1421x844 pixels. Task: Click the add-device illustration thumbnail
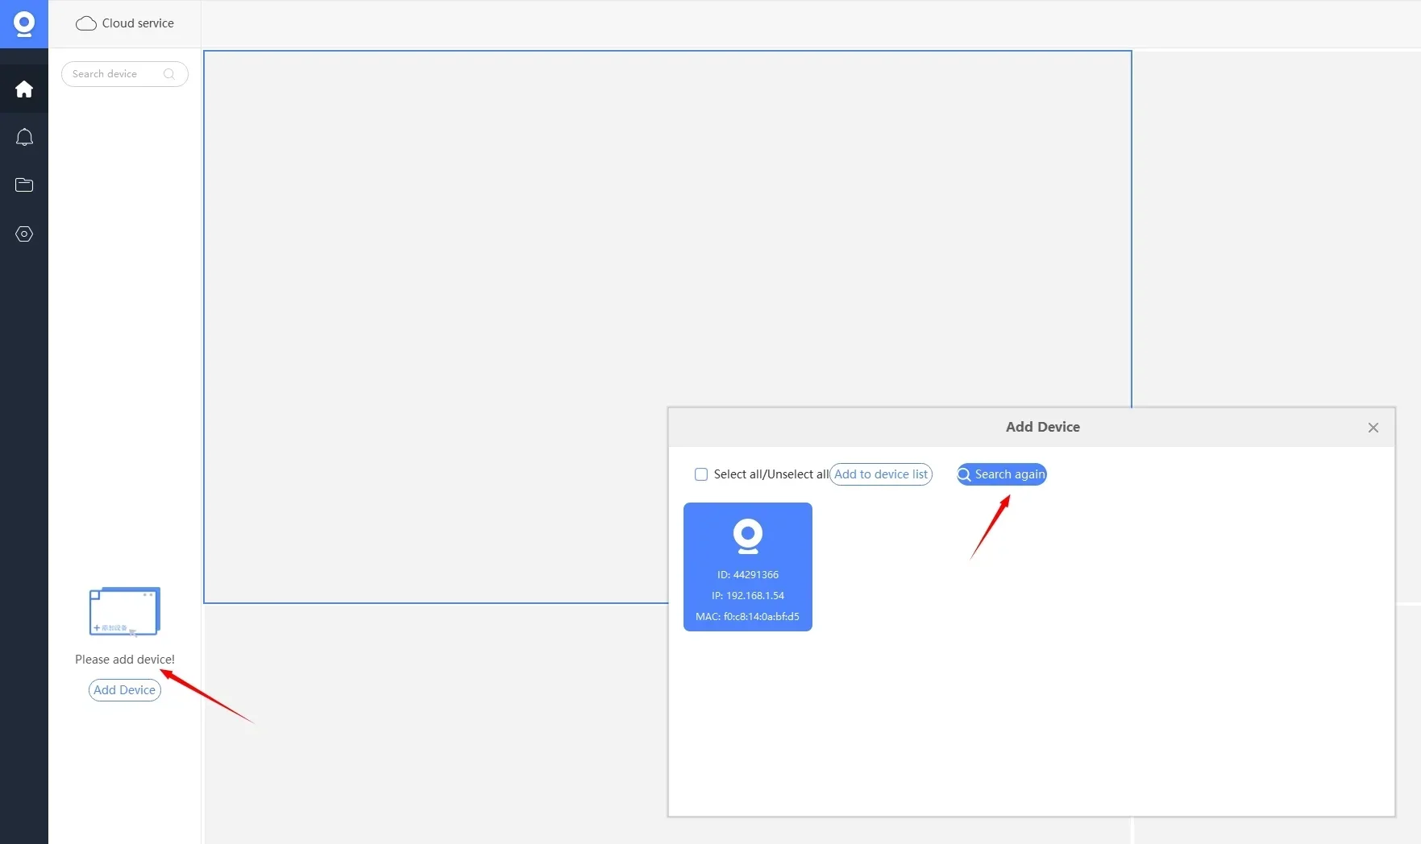tap(124, 611)
